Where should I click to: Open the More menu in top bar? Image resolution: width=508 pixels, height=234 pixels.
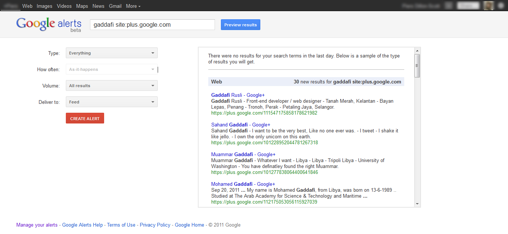[x=133, y=6]
